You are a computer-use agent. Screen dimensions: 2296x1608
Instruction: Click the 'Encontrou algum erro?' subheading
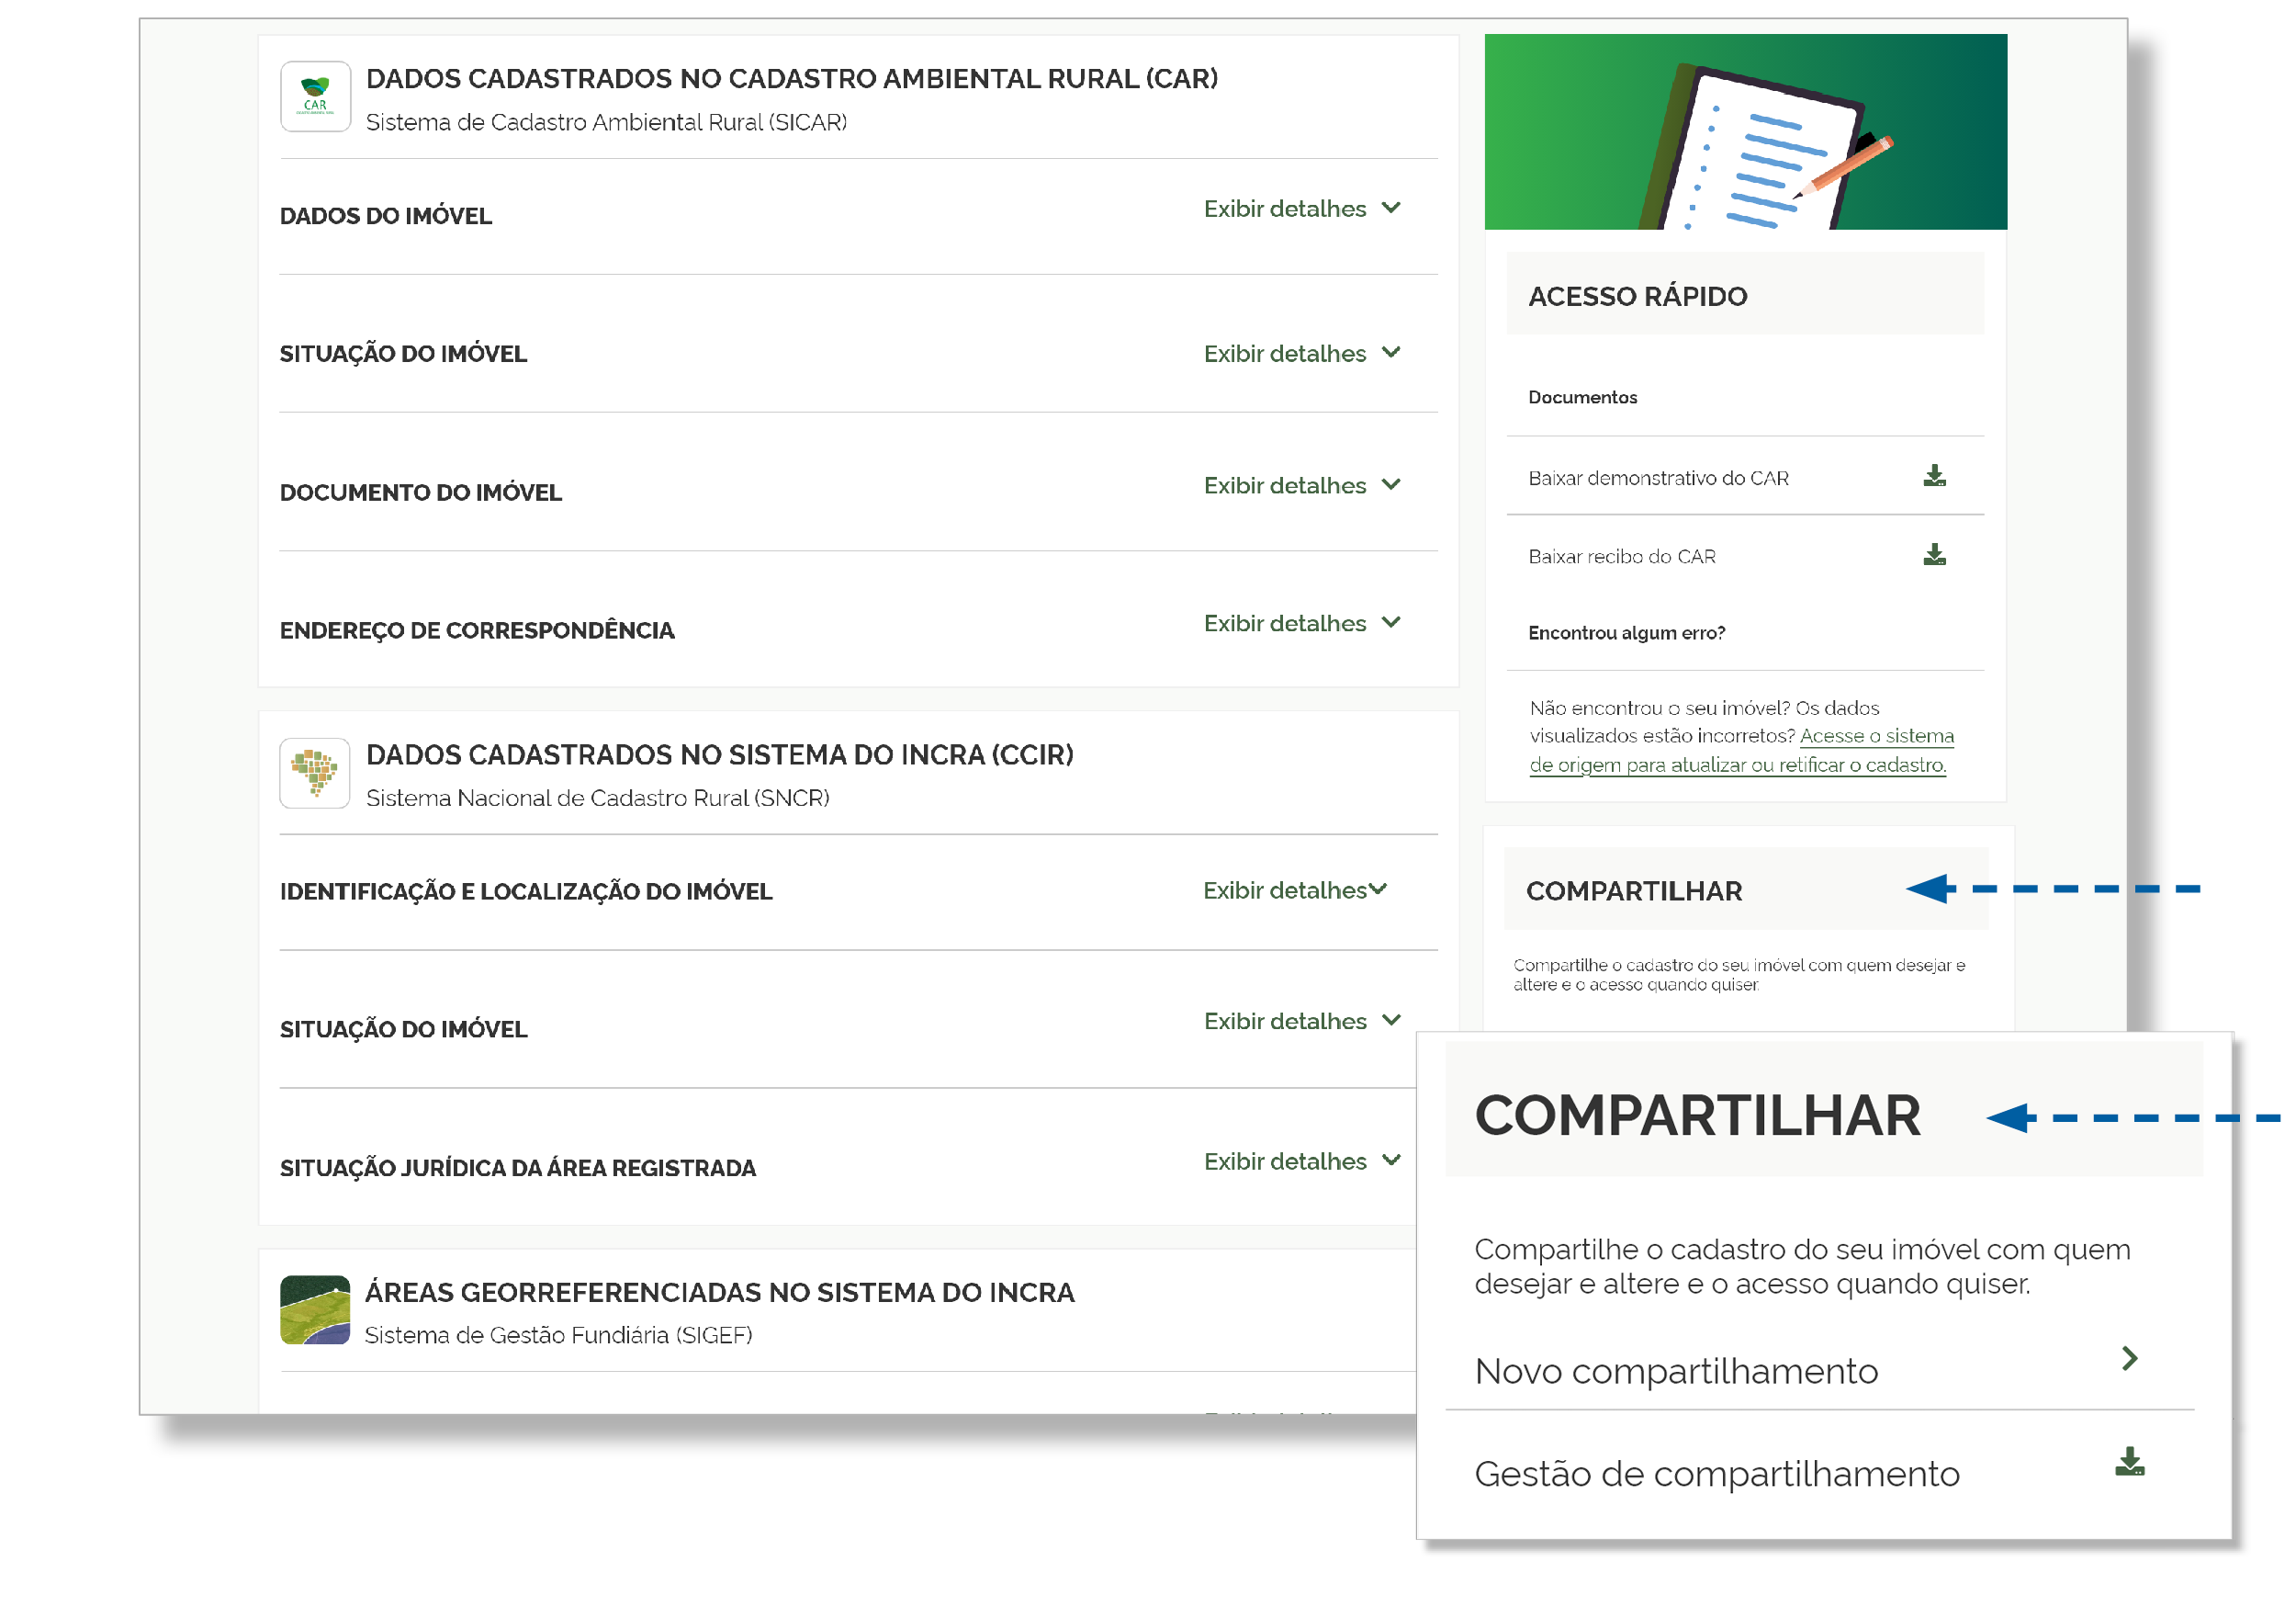point(1627,632)
